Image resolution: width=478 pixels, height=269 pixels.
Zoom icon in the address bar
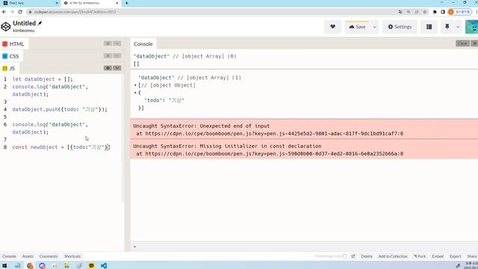click(409, 12)
